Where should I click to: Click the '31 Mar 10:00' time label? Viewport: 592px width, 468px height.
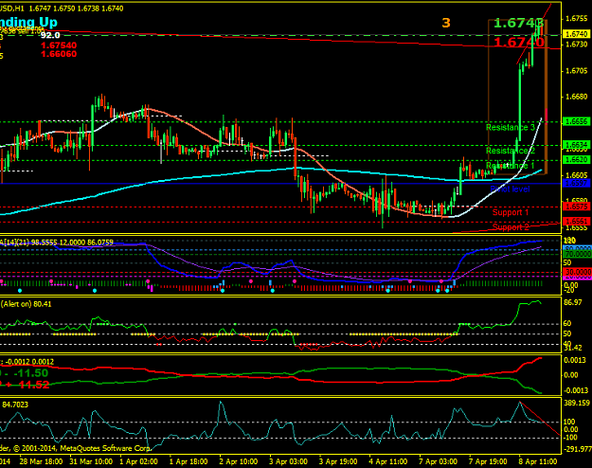click(x=91, y=461)
